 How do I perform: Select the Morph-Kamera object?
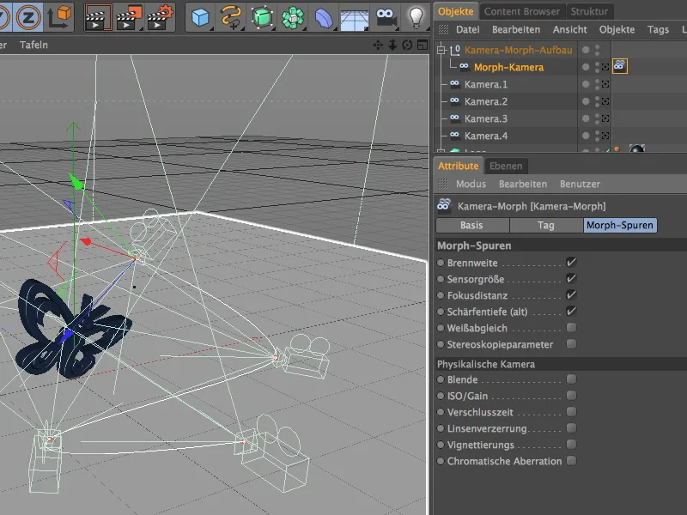click(508, 67)
